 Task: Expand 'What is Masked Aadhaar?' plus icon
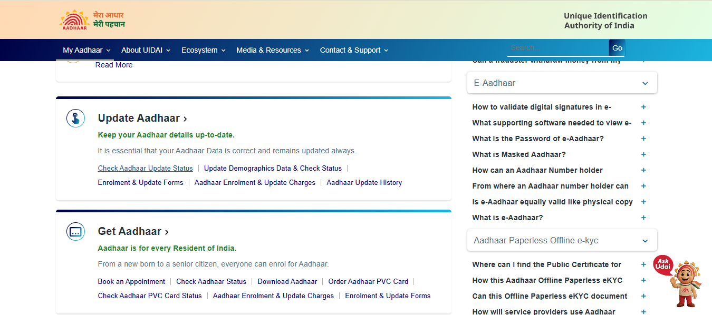tap(643, 154)
